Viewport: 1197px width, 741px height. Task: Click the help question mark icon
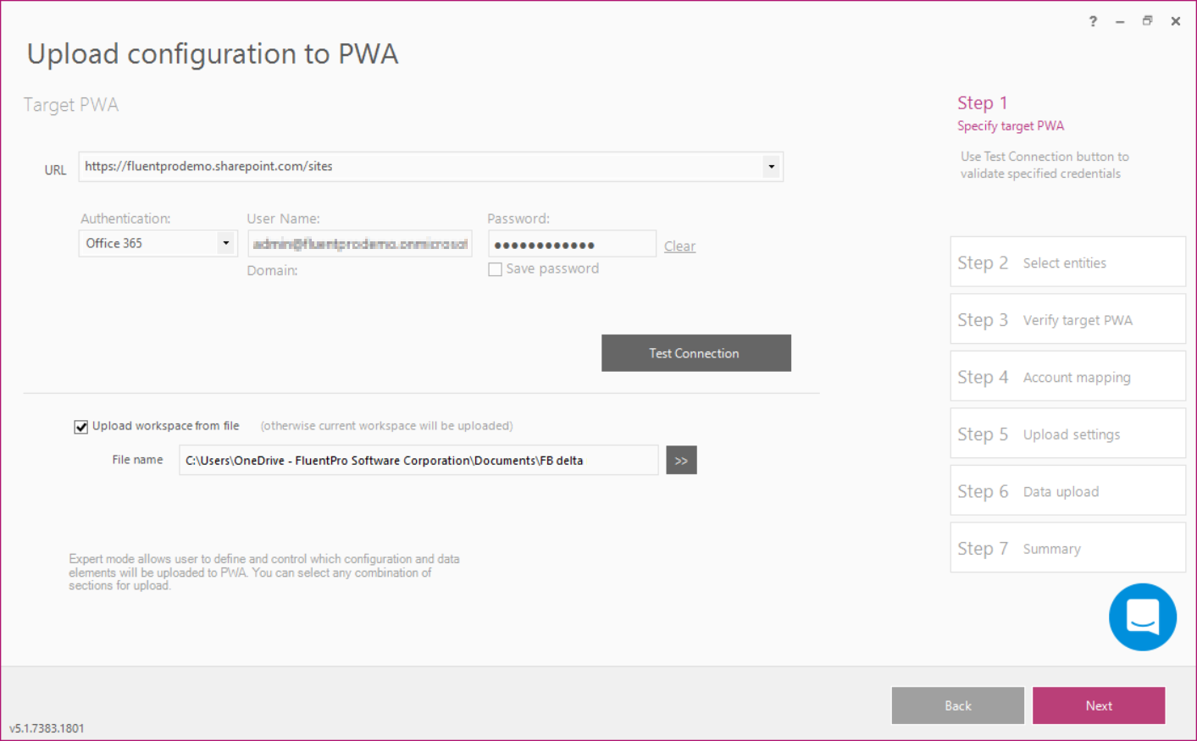(x=1093, y=21)
